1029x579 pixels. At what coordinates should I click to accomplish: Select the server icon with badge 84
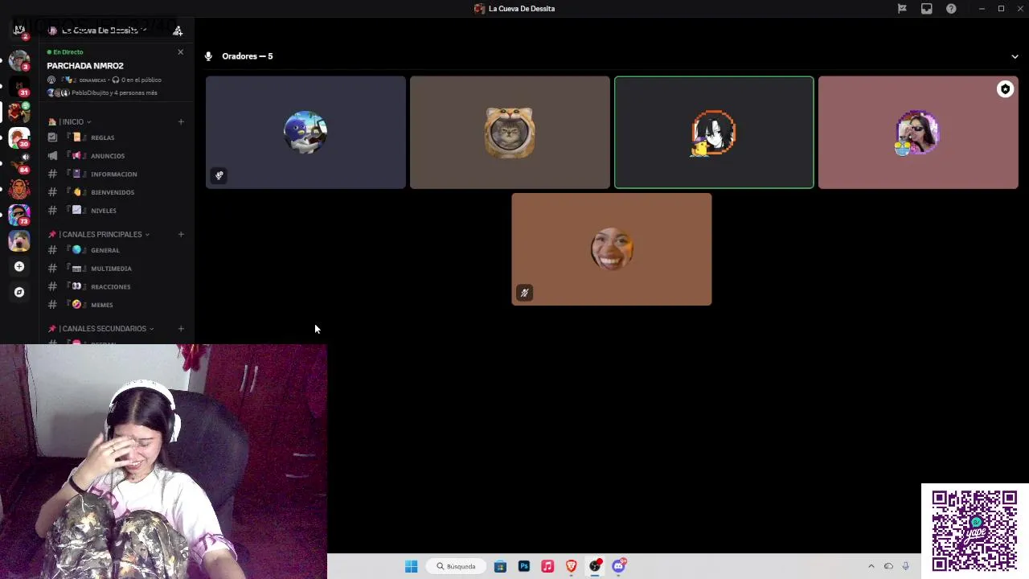(19, 163)
